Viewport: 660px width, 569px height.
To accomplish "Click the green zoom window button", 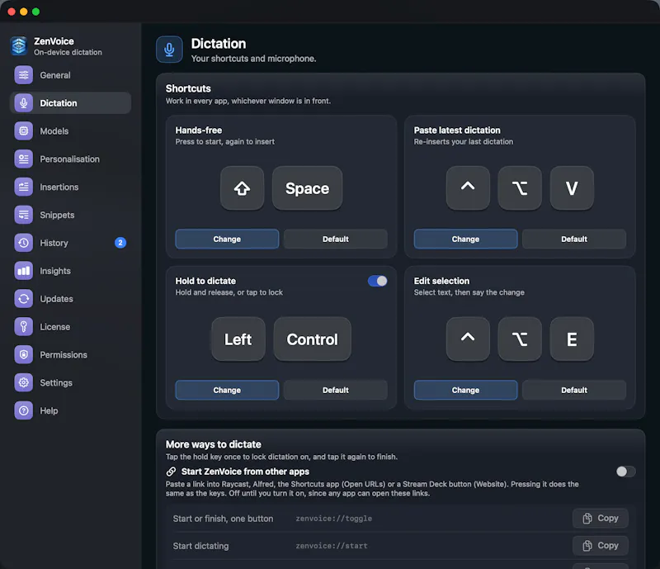I will (35, 12).
